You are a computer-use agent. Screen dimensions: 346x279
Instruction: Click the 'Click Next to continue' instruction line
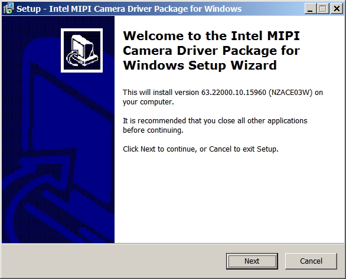coord(201,149)
